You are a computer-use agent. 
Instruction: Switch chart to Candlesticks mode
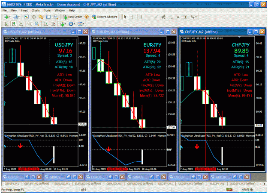click(x=14, y=24)
